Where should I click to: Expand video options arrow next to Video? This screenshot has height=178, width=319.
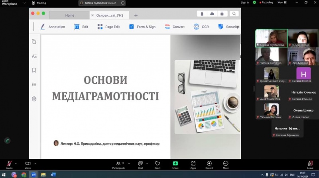35,163
